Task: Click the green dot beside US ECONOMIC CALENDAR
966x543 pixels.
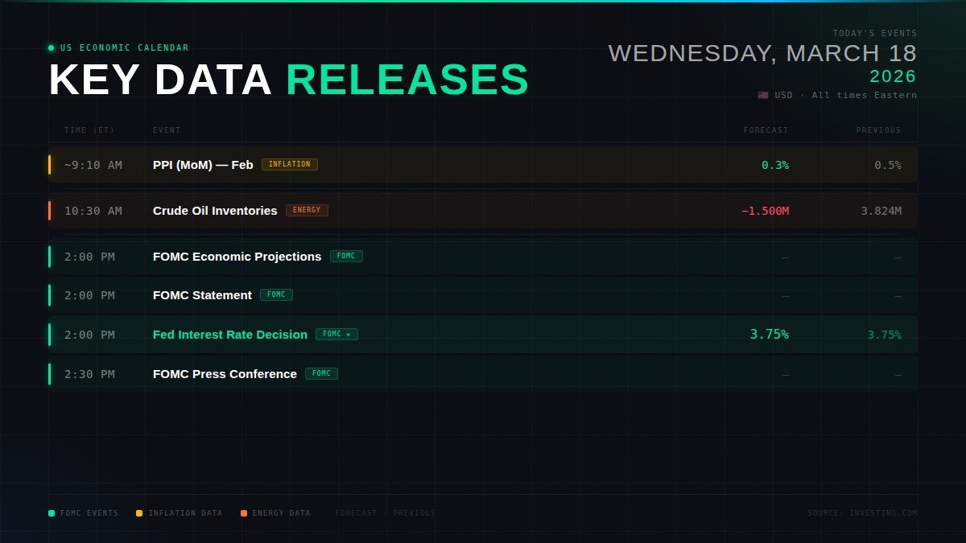Action: [x=50, y=47]
